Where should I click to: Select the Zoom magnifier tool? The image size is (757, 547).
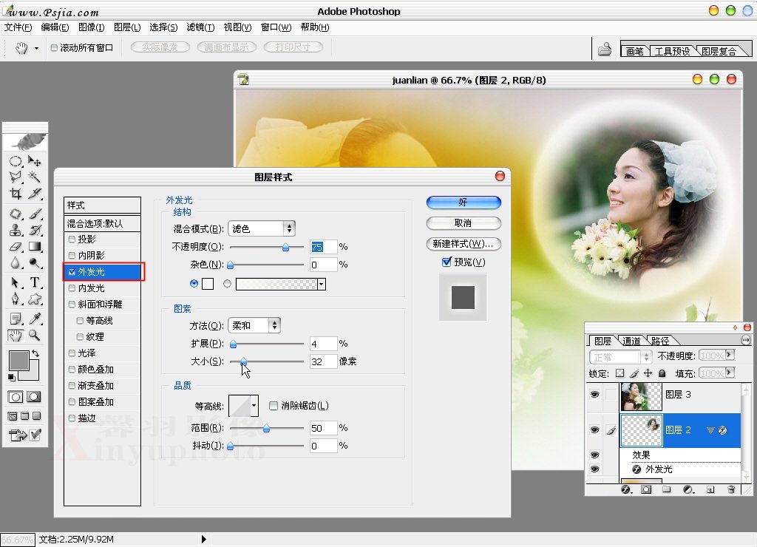point(34,336)
